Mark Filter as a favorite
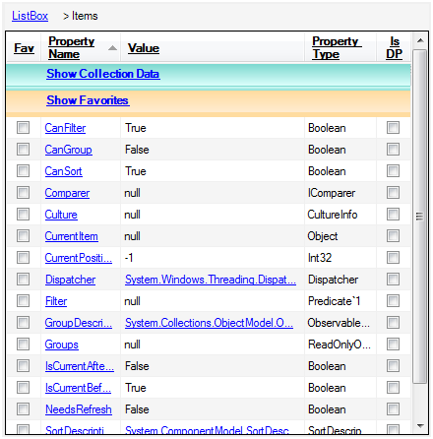The image size is (433, 439). [23, 301]
